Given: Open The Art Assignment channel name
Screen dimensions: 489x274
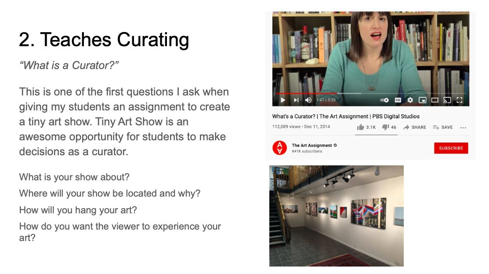Looking at the screenshot, I should pos(312,146).
